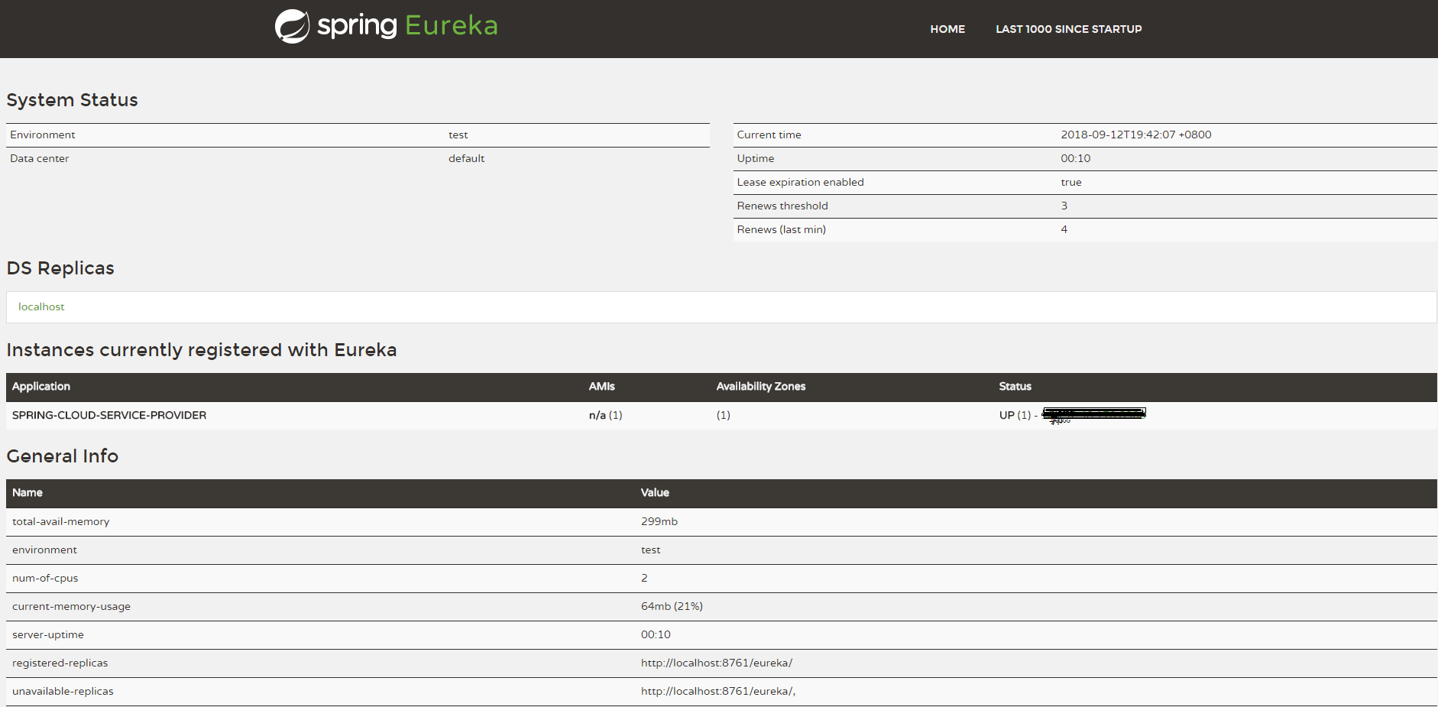Select the Data center label
Screen dimensions: 1438x707
[39, 158]
